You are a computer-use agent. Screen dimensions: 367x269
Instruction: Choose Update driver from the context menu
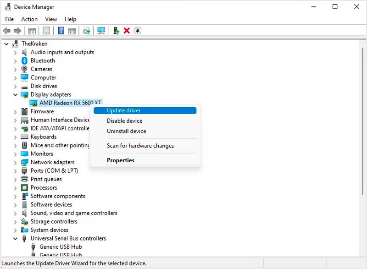[124, 110]
